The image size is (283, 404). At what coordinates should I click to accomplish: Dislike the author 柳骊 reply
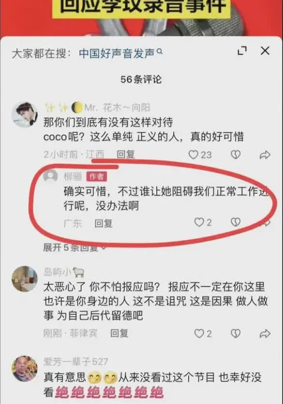(235, 222)
